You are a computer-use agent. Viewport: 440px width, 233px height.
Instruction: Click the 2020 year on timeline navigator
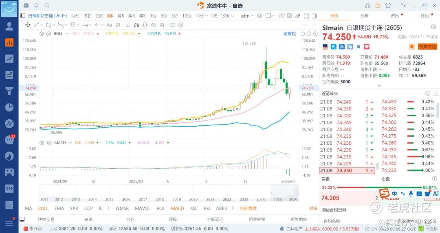point(194,199)
